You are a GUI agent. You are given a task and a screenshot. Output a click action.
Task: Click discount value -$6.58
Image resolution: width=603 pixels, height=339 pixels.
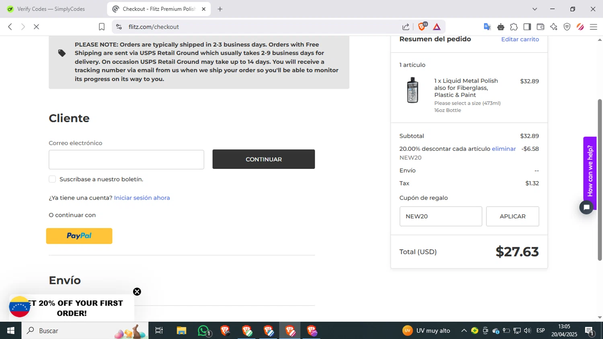[x=530, y=149]
